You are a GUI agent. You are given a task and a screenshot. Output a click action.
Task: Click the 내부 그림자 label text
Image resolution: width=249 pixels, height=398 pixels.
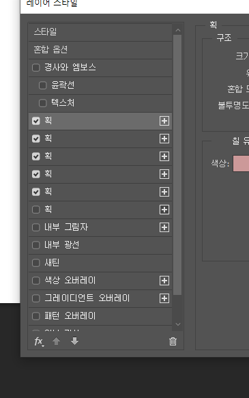(x=66, y=227)
